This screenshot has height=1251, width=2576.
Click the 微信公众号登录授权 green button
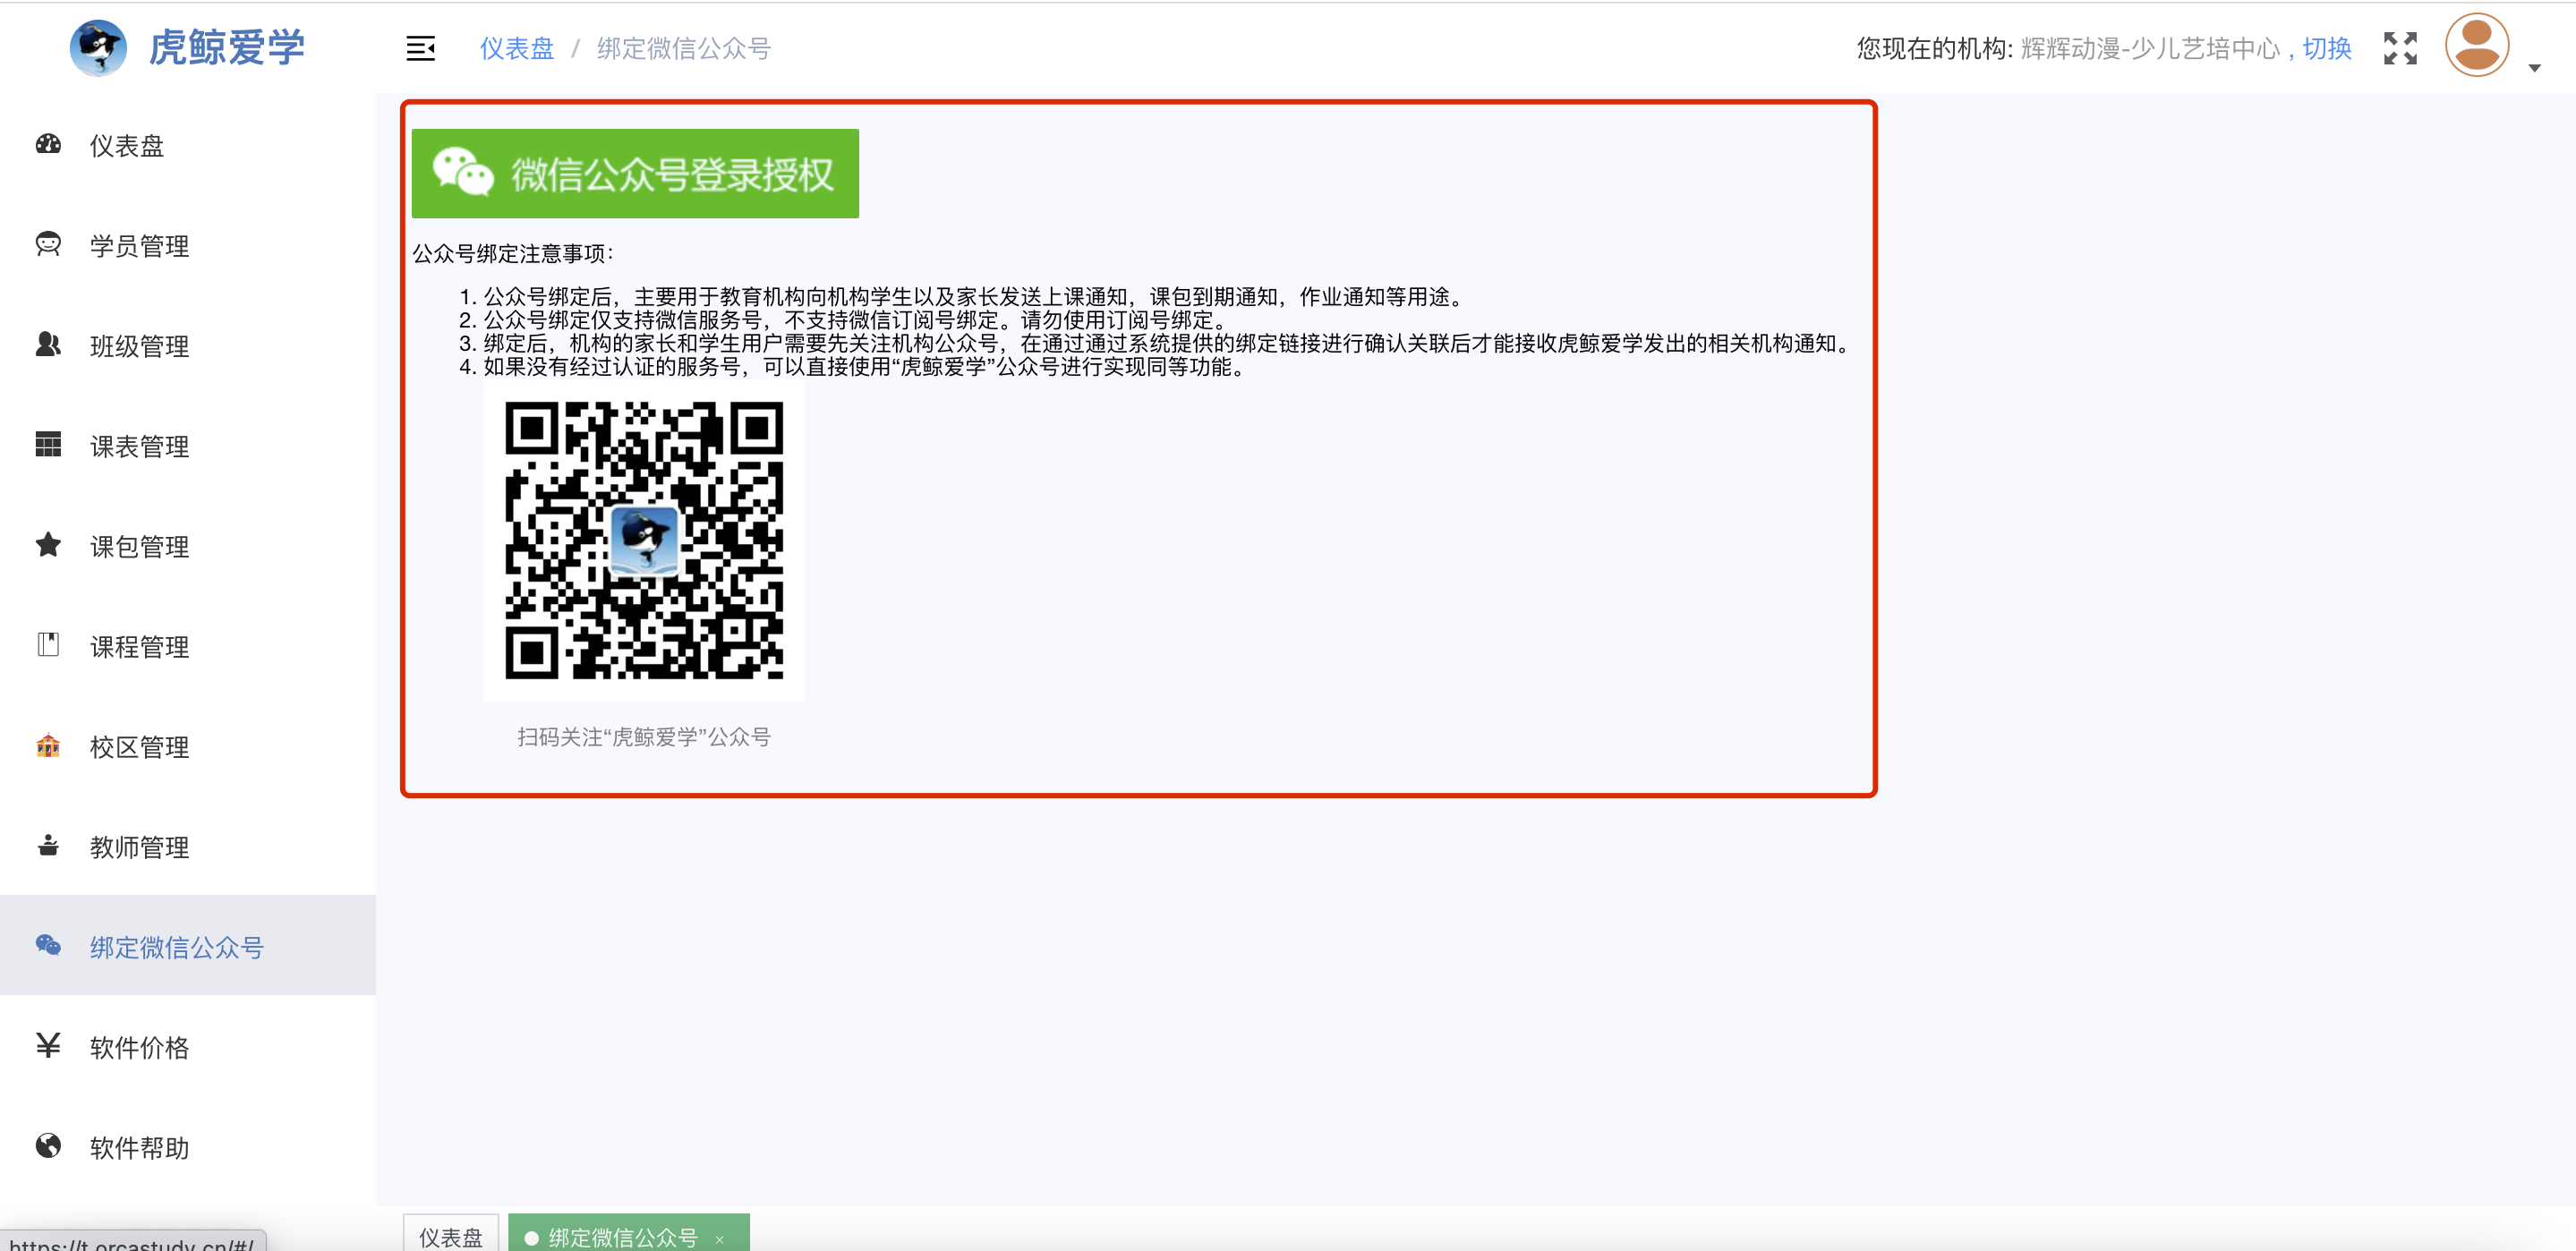(635, 173)
